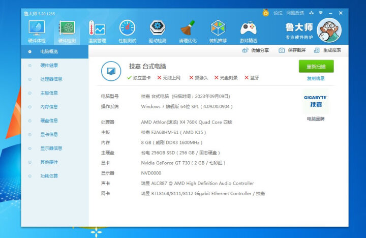
Task: Select 硬件检测 hardware detection icon
Action: click(x=67, y=32)
